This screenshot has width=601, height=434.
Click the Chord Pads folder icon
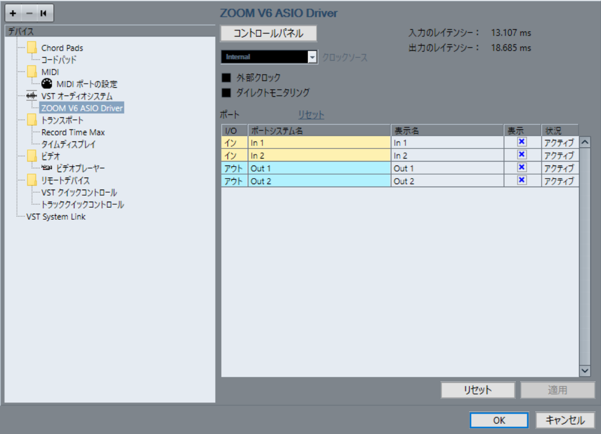coord(32,48)
